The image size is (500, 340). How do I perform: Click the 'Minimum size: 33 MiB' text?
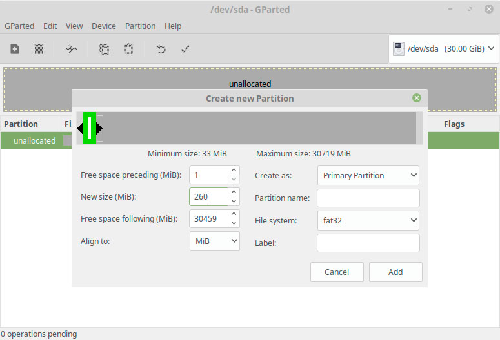click(x=187, y=154)
